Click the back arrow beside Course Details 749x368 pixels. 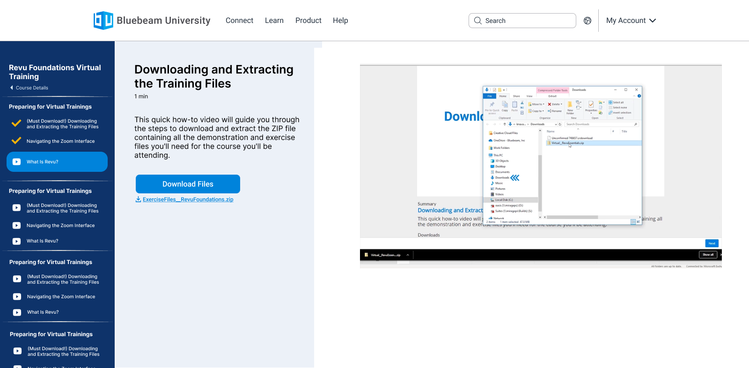tap(12, 88)
